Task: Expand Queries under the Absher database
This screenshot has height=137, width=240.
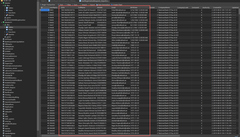Action: [x=5, y=15]
